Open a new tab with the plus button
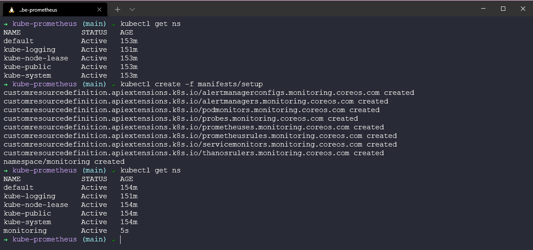Viewport: 533px width, 250px height. [118, 9]
